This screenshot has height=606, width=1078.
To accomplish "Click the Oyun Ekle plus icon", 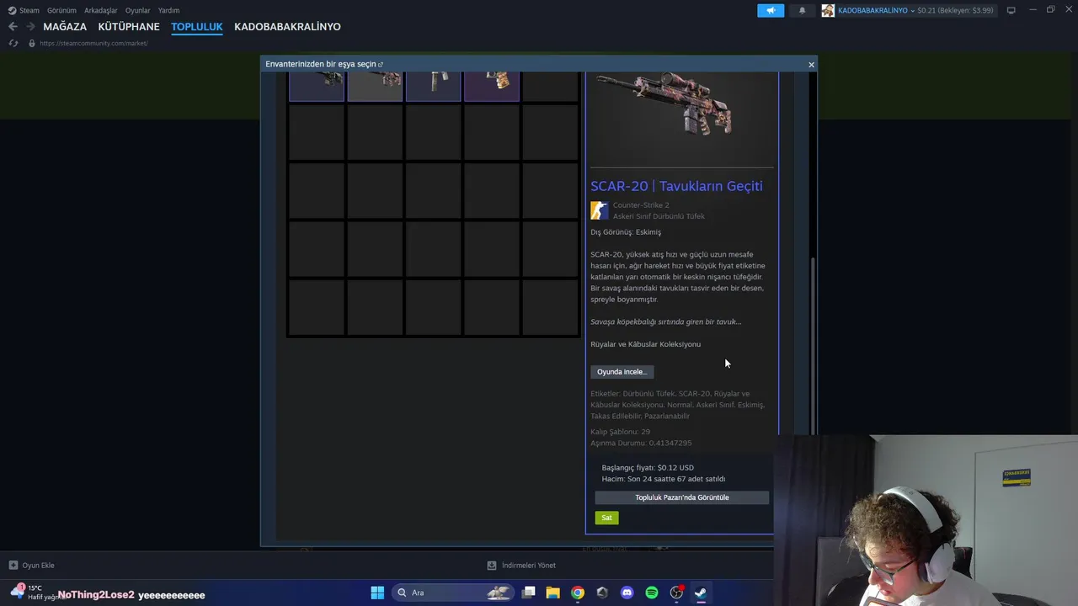I will tap(13, 566).
